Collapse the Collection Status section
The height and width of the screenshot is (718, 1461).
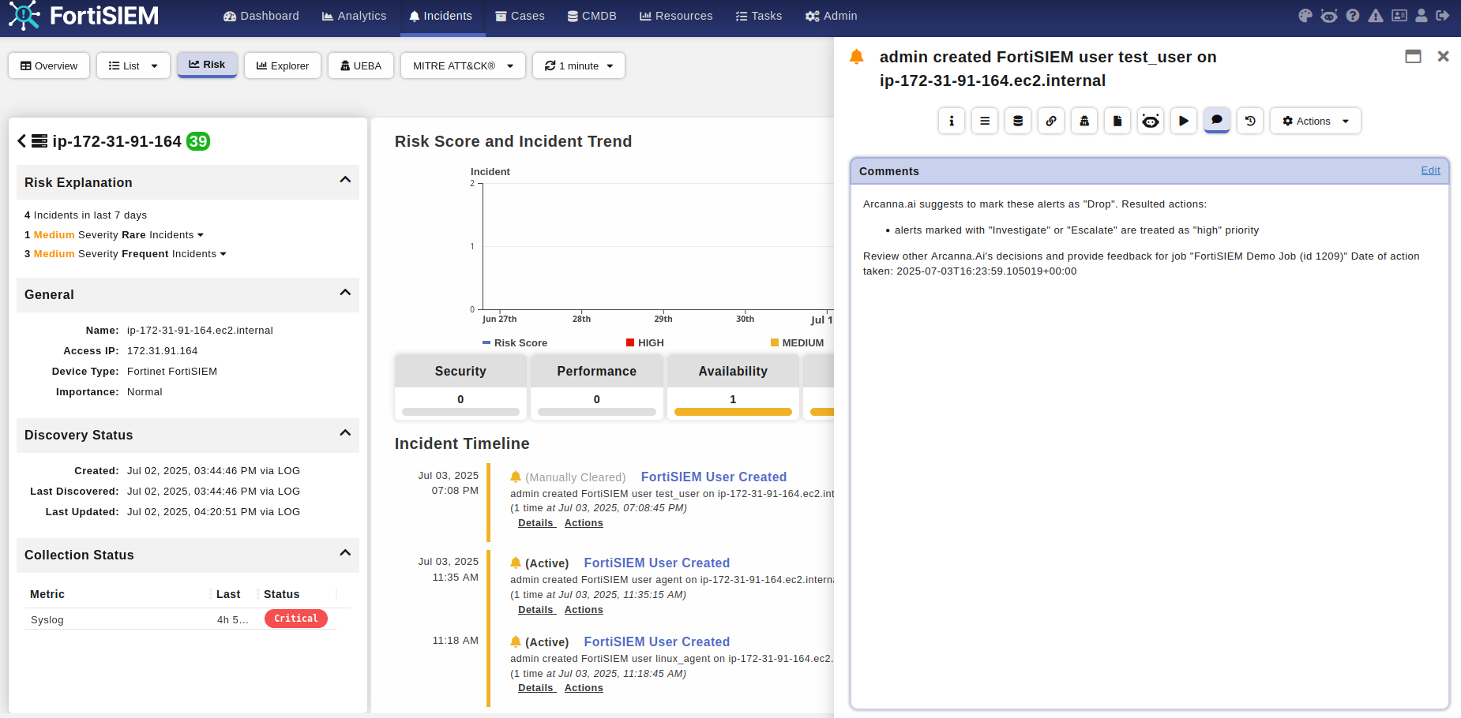(345, 553)
